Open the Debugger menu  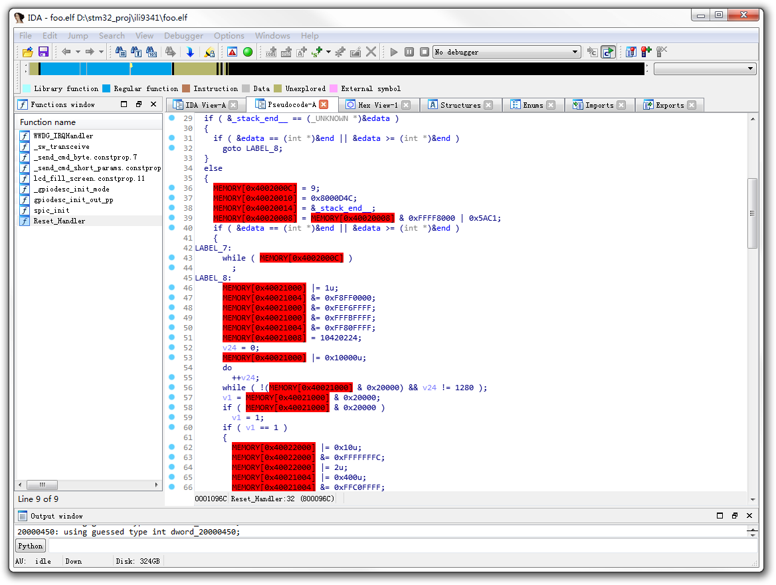184,36
